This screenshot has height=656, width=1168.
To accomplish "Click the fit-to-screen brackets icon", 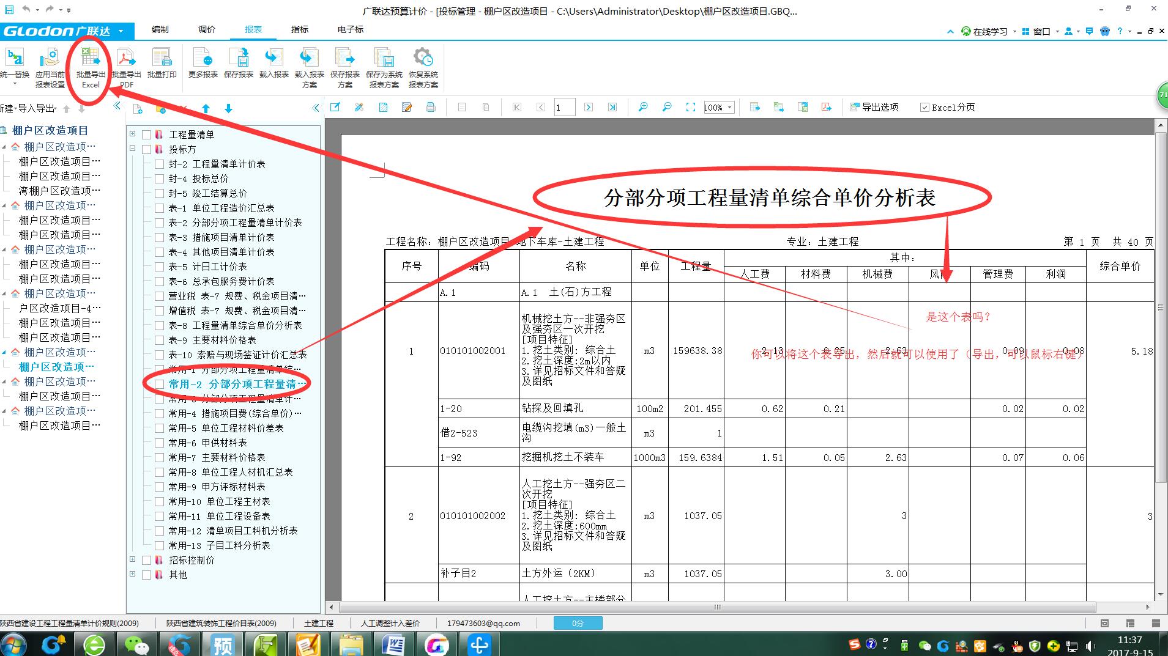I will [x=691, y=107].
